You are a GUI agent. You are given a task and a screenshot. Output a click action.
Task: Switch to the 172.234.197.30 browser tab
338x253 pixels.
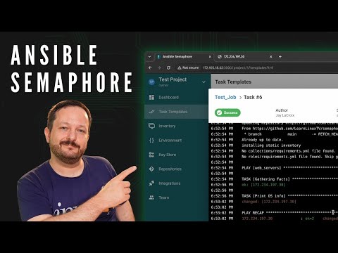pyautogui.click(x=245, y=57)
